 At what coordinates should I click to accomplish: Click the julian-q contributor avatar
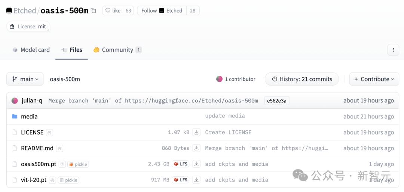click(x=15, y=101)
